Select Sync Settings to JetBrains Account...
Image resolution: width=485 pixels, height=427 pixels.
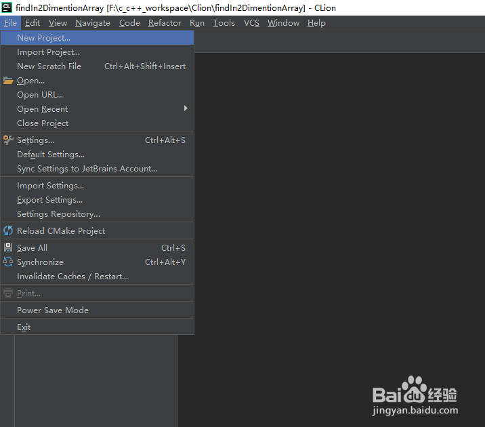click(x=97, y=169)
